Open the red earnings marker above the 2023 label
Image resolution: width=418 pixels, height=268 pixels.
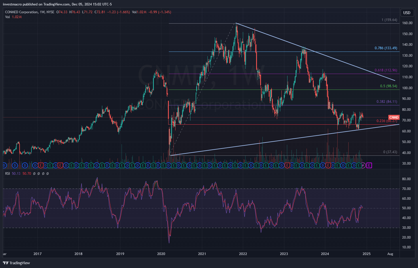pyautogui.click(x=287, y=165)
